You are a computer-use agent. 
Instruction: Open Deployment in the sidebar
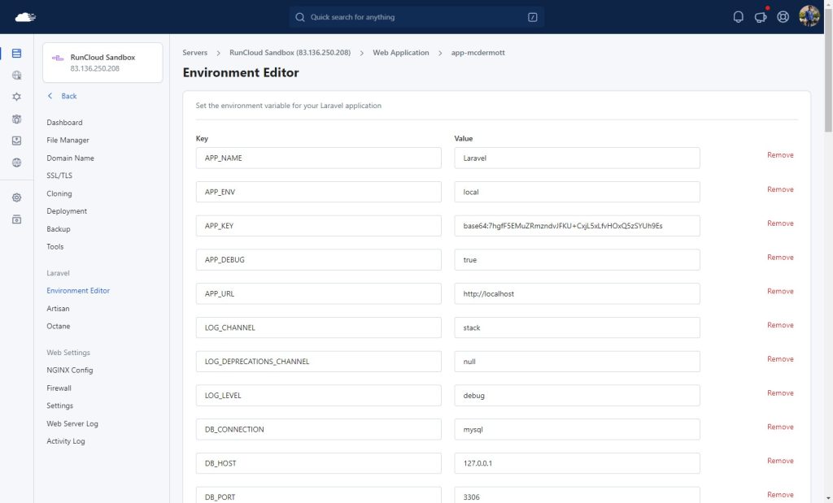[x=67, y=211]
